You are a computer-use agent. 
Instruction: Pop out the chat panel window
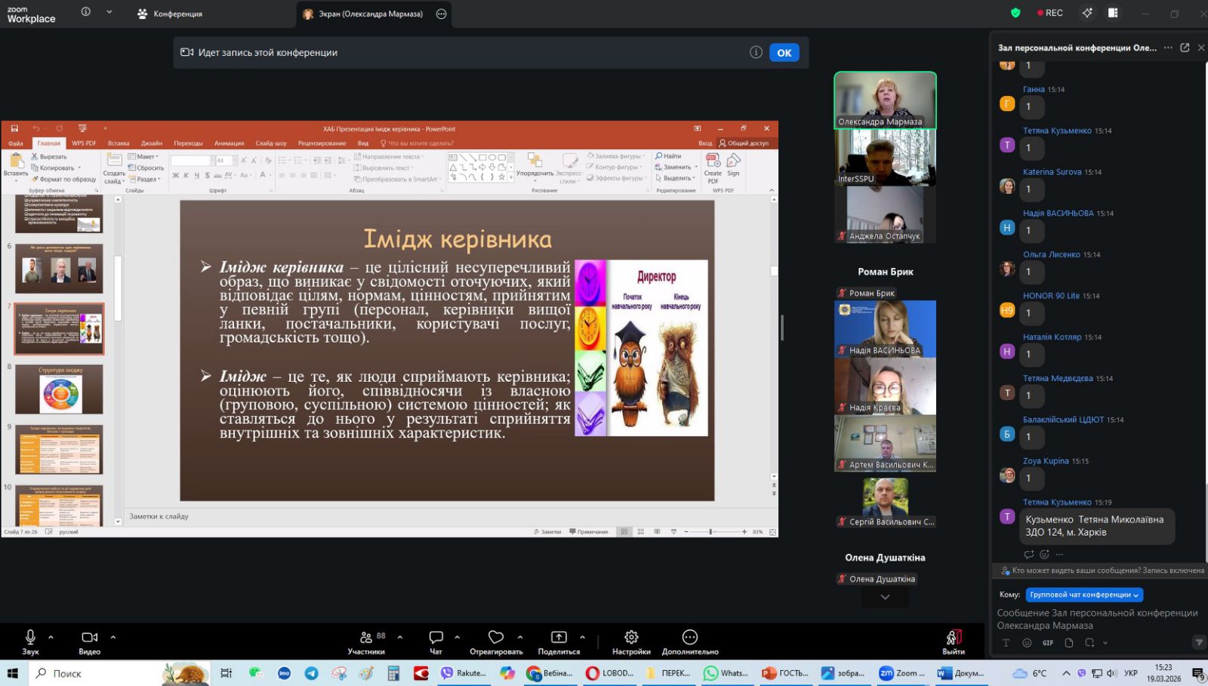point(1185,48)
